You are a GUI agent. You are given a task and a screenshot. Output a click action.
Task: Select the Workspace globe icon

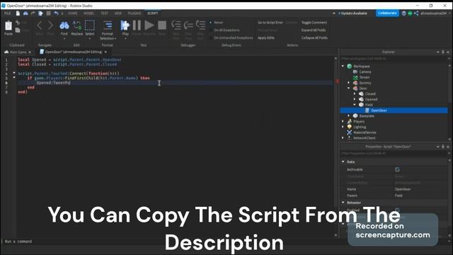pos(349,66)
